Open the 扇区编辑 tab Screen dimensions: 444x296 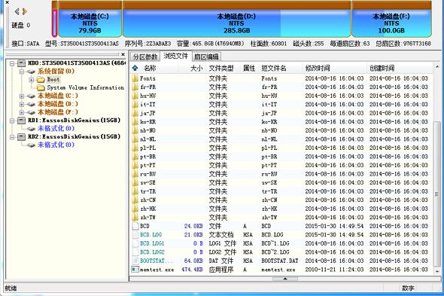click(x=206, y=56)
